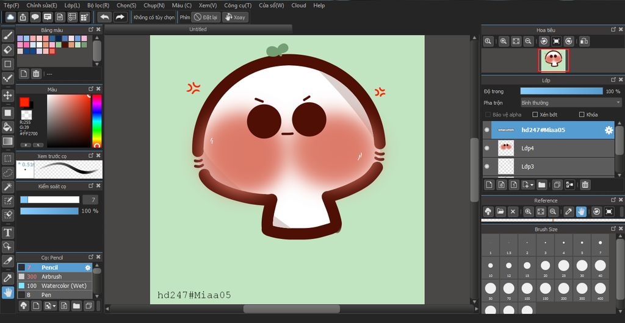Open the Help menu

[x=319, y=5]
